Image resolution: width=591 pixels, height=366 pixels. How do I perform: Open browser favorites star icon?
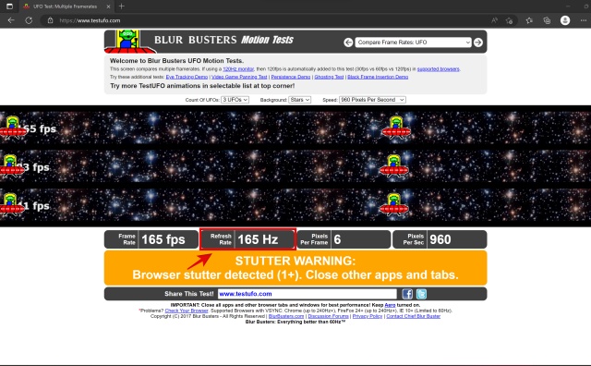[x=529, y=20]
